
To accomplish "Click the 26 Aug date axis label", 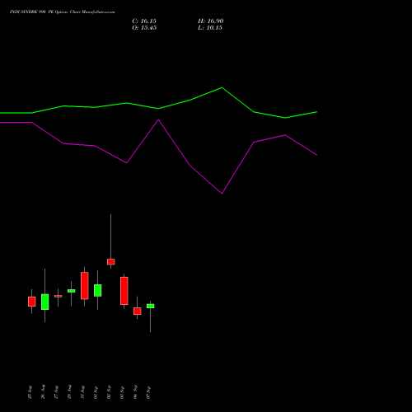I will [43, 392].
